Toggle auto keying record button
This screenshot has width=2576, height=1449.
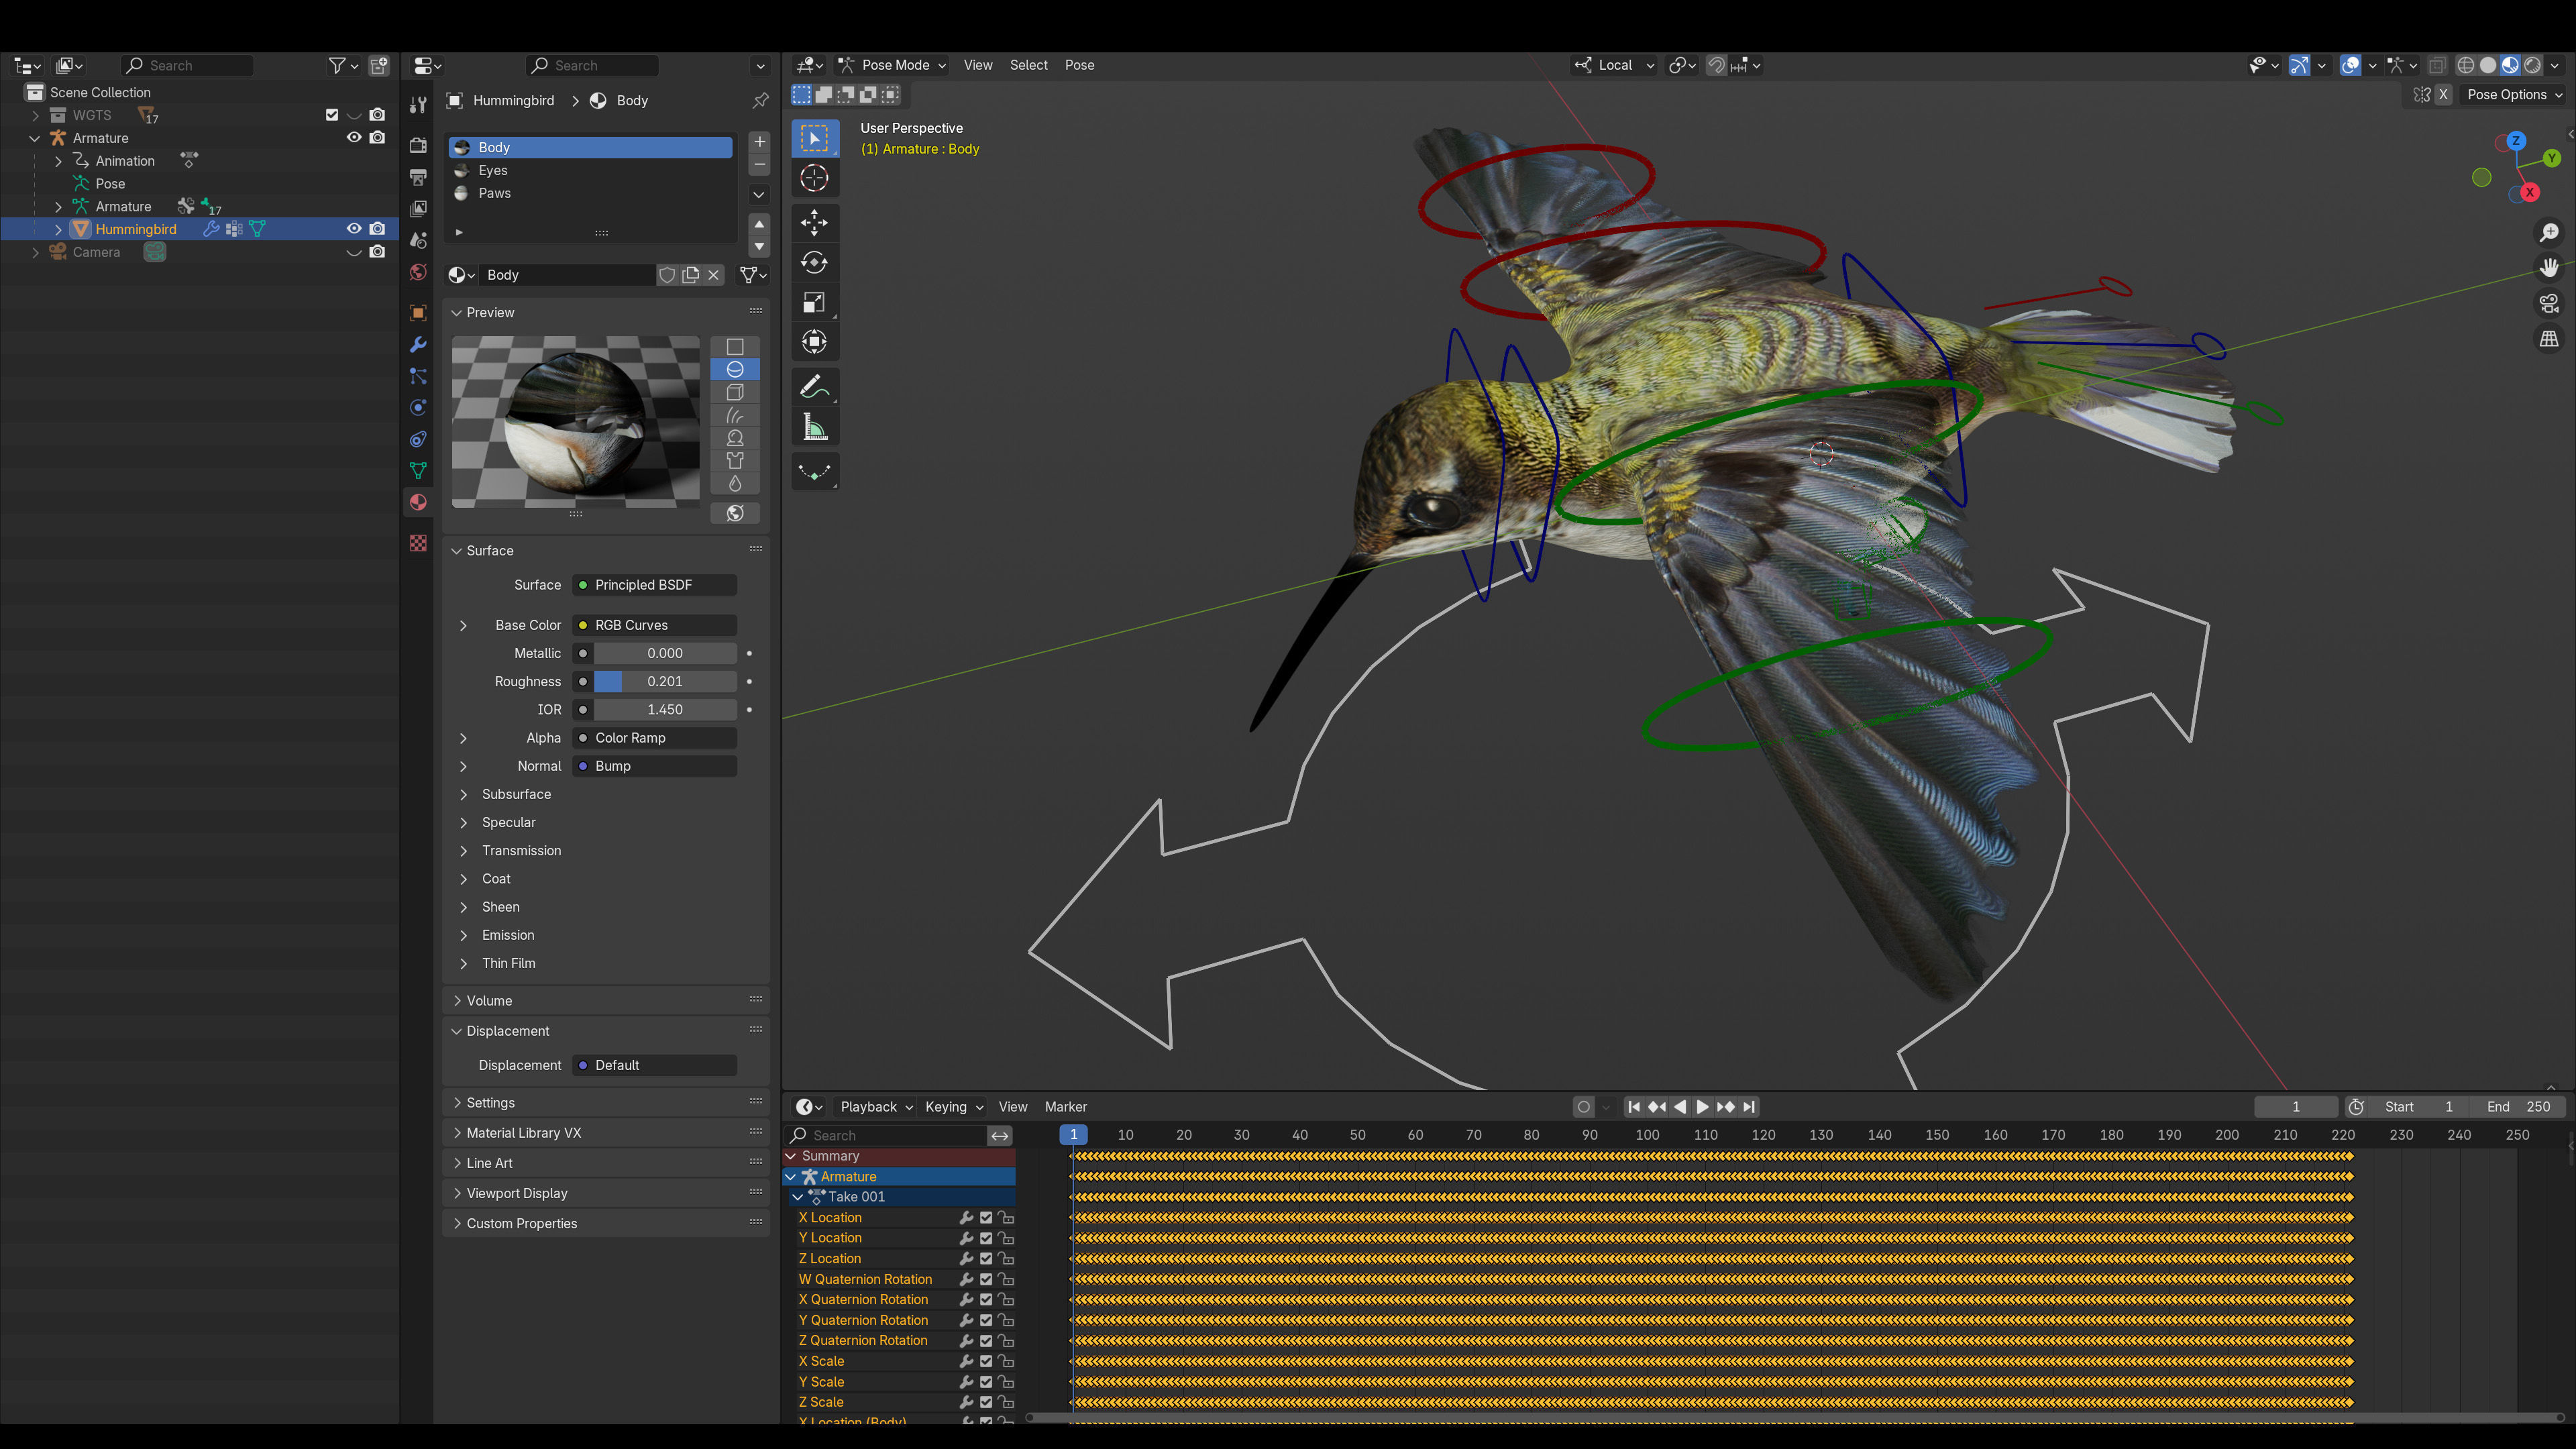click(x=1583, y=1107)
